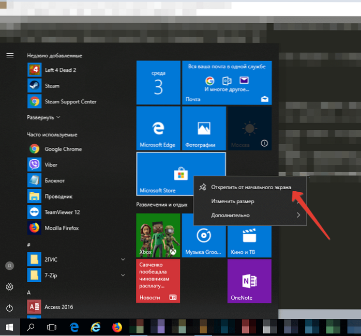The image size is (361, 336).
Task: Open Google Chrome in frequently used list
Action: [x=62, y=149]
